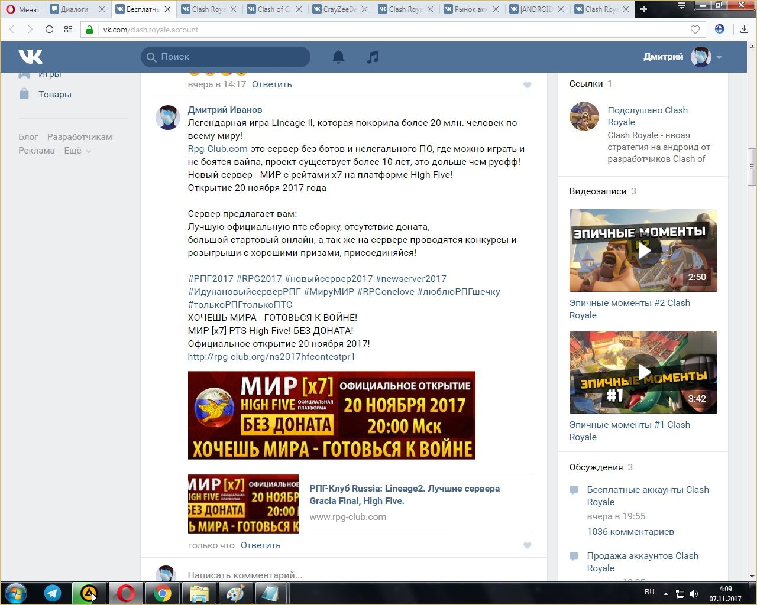The width and height of the screenshot is (757, 605).
Task: Click Дмитрий Иванов comment avatar
Action: pos(168,117)
